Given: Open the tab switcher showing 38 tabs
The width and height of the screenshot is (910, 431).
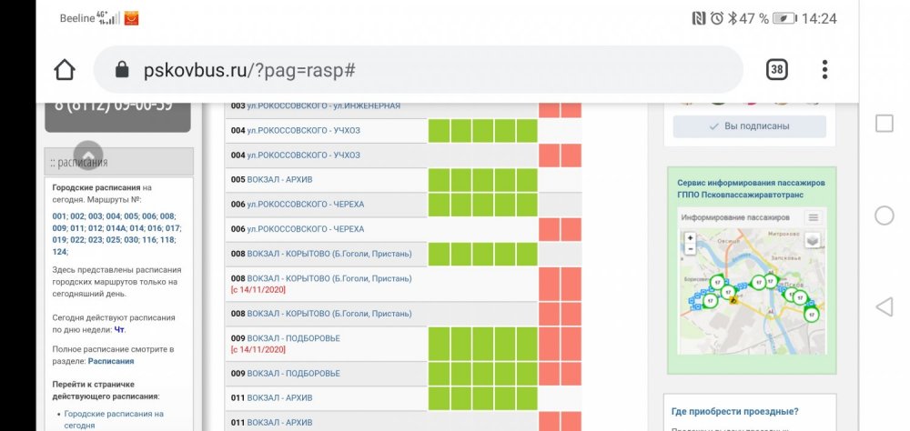Looking at the screenshot, I should tap(777, 70).
